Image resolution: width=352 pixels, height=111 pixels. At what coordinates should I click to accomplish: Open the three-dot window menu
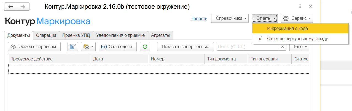(x=300, y=6)
